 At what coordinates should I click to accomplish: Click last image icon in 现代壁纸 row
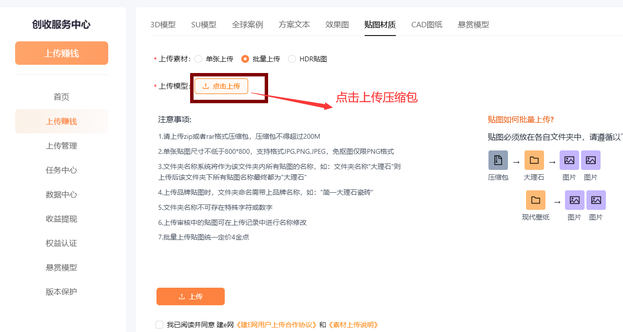596,200
